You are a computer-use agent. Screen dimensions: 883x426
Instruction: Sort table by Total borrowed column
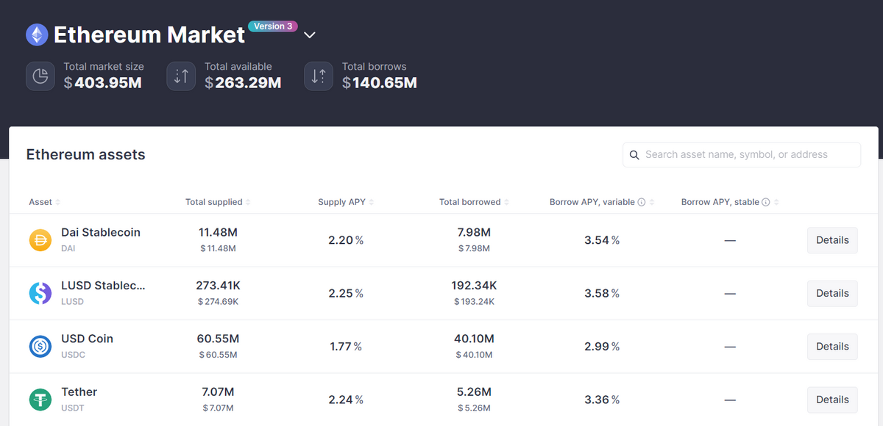pos(474,202)
